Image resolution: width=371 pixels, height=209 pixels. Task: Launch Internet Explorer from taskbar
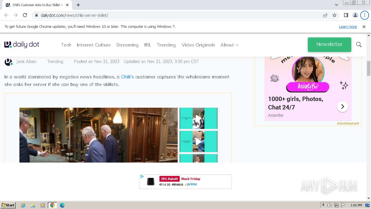pos(23,205)
